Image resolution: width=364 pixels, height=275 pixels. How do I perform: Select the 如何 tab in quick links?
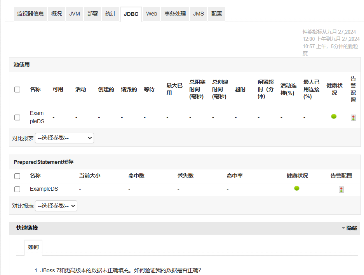pyautogui.click(x=33, y=247)
